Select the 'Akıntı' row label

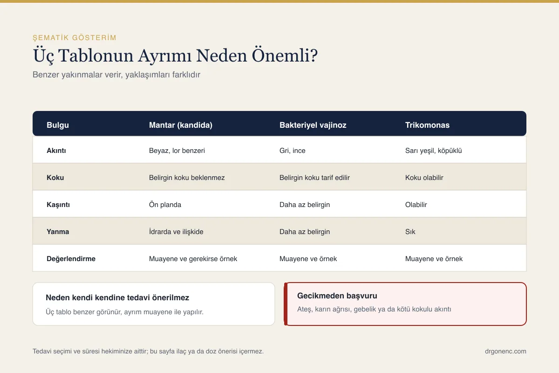pos(57,151)
